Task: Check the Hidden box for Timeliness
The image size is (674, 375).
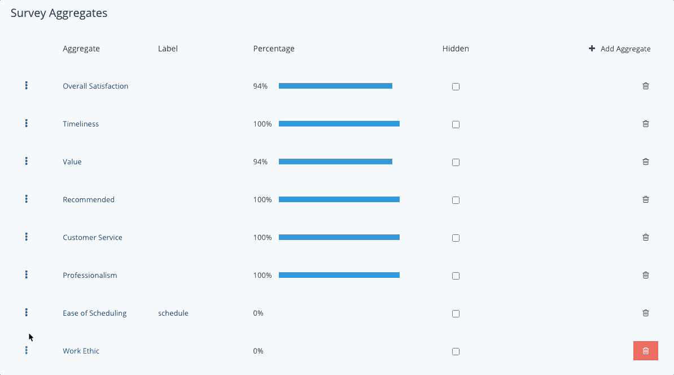Action: (456, 124)
